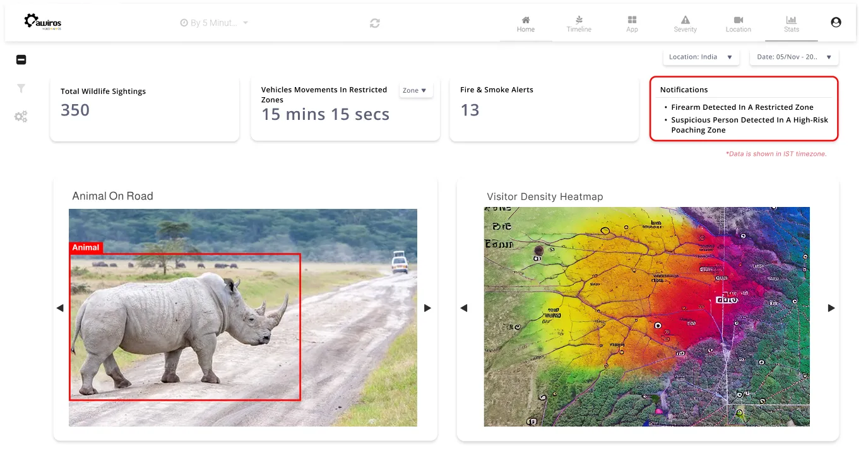Click the filter funnel icon in sidebar
This screenshot has width=861, height=460.
[21, 88]
